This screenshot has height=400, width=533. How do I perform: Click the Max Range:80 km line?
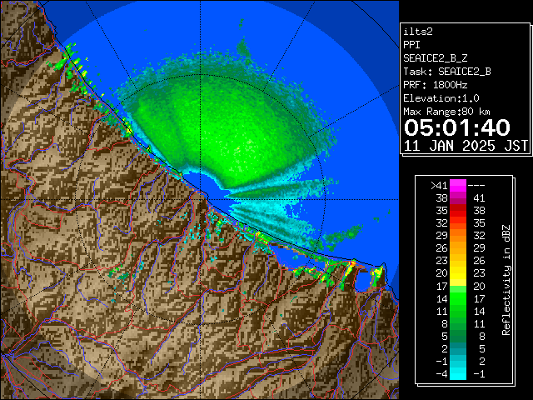coord(446,112)
